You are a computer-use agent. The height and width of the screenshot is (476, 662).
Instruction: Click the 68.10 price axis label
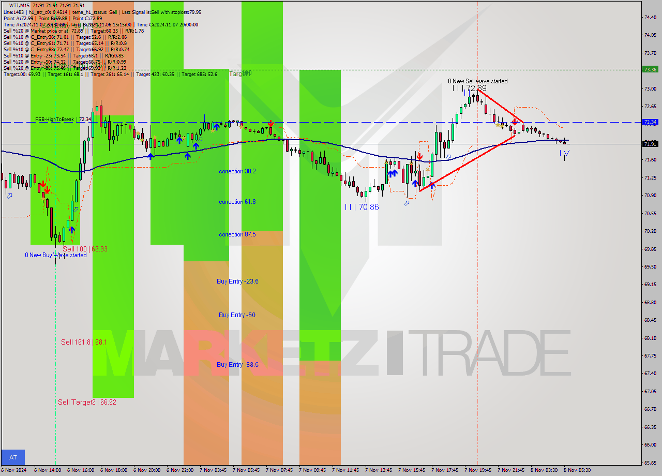point(650,338)
